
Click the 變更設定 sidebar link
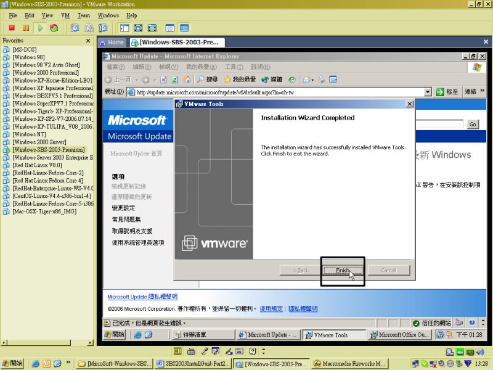tap(124, 208)
